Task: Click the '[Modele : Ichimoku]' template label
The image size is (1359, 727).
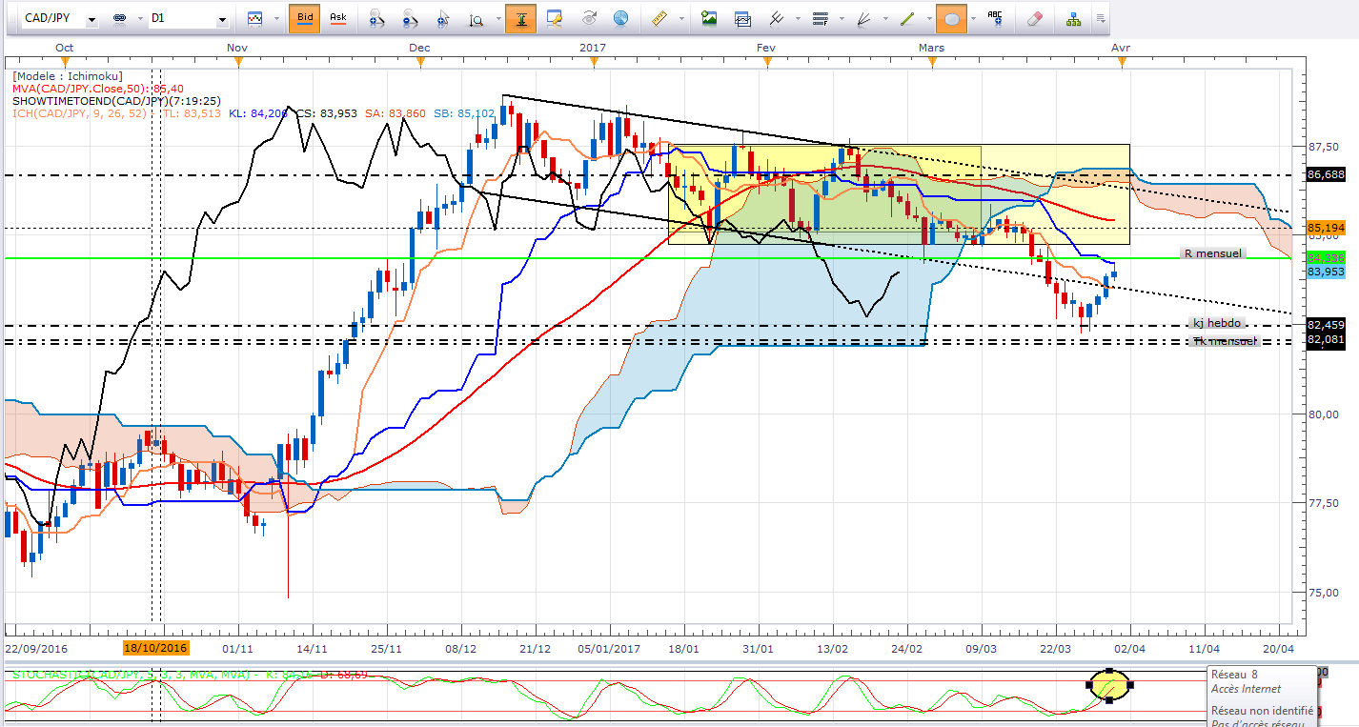Action: click(68, 76)
